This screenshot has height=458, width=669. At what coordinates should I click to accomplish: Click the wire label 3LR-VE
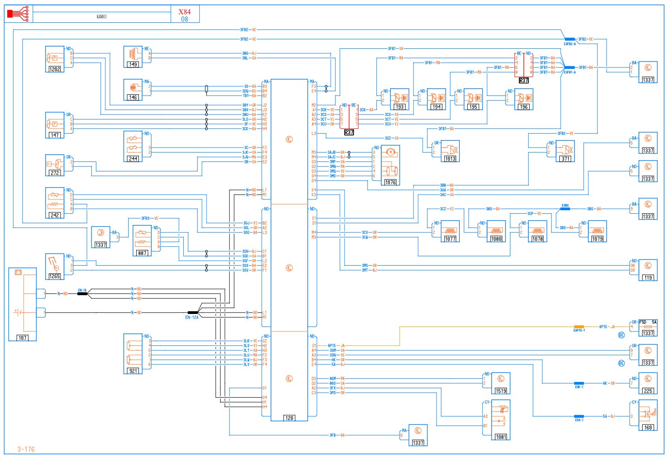pos(250,341)
